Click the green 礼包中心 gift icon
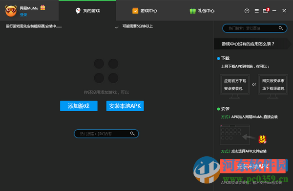The height and width of the screenshot is (191, 293). point(193,11)
